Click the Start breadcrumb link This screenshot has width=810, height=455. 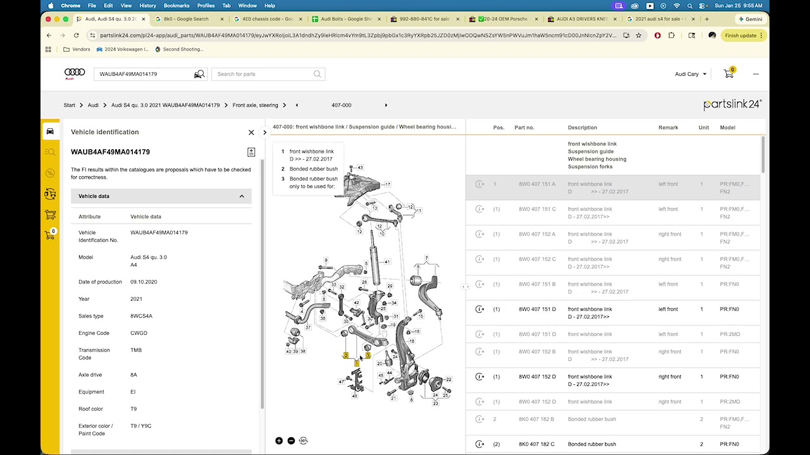tap(69, 105)
